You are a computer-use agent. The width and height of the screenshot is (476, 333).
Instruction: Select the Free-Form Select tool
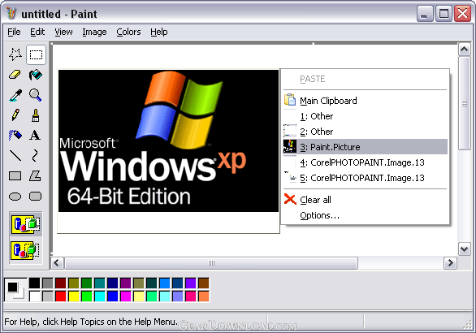click(x=15, y=54)
